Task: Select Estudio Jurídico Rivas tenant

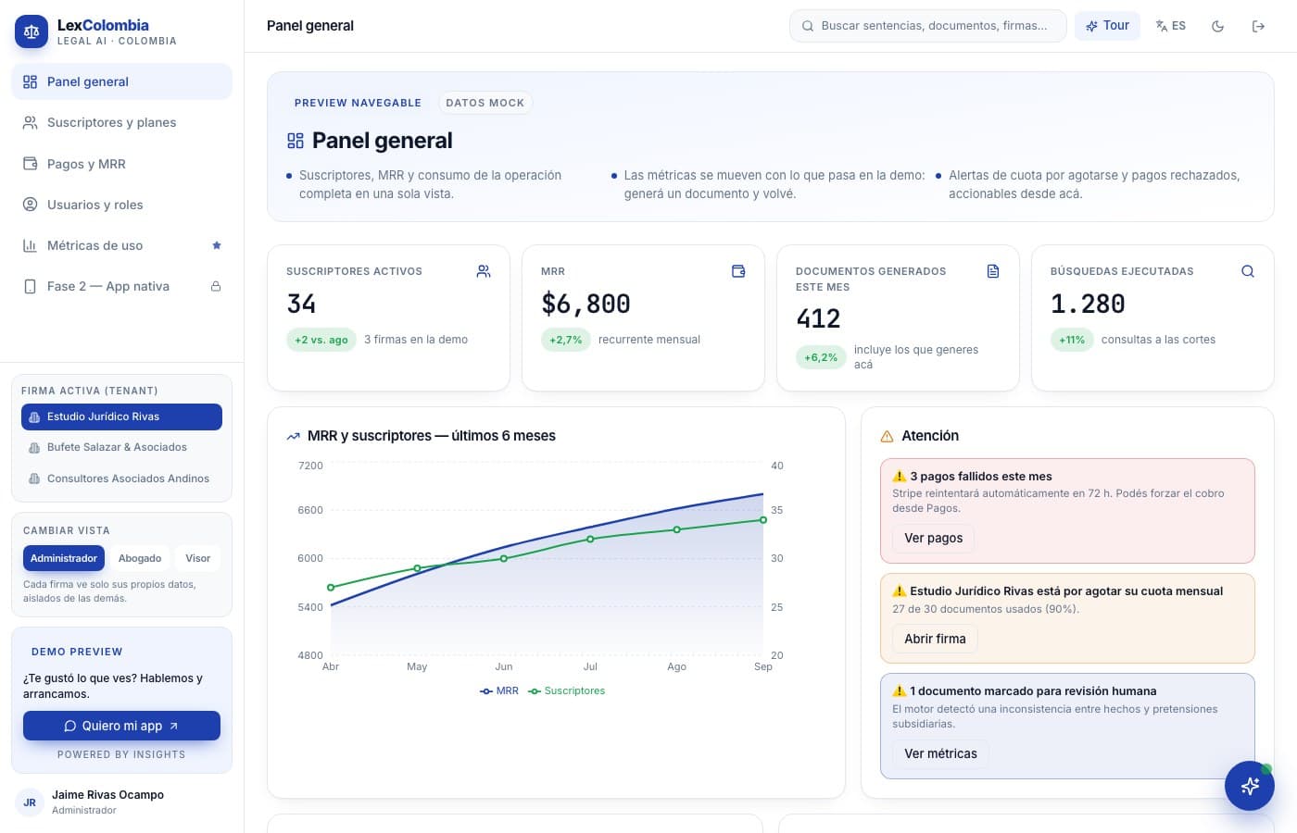Action: tap(121, 416)
